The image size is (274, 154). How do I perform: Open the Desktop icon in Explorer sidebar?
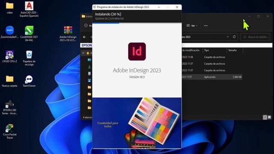[89, 60]
